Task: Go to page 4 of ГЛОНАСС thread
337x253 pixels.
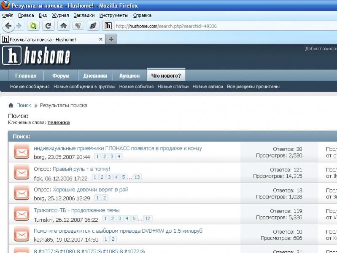Action: [x=119, y=156]
